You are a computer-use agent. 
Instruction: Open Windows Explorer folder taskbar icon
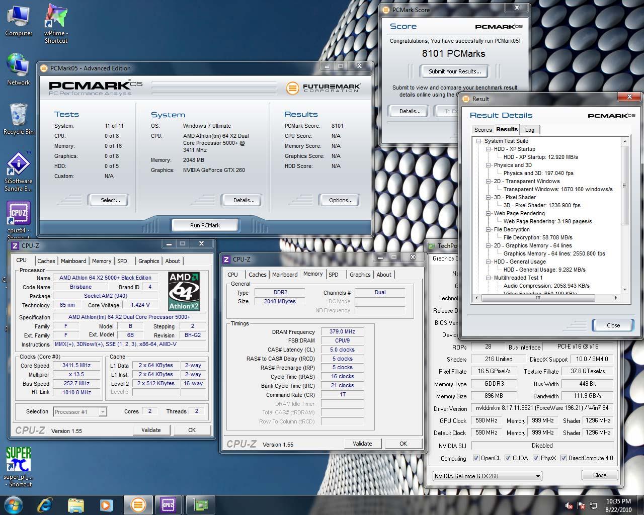pos(76,504)
